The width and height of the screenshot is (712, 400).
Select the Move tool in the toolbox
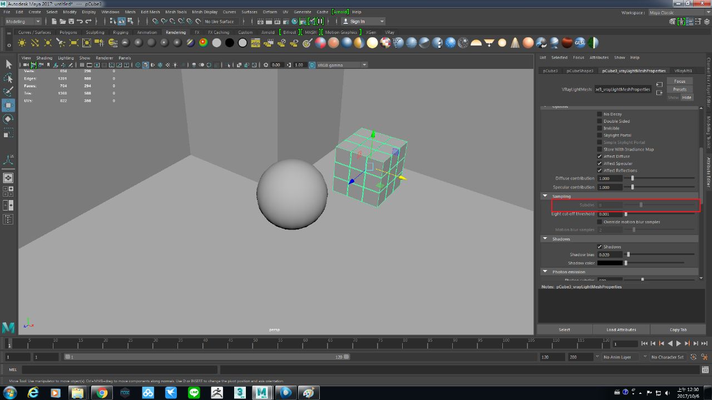(8, 106)
